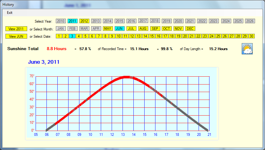Image resolution: width=265 pixels, height=150 pixels.
Task: Select date 1
Action: [59, 36]
